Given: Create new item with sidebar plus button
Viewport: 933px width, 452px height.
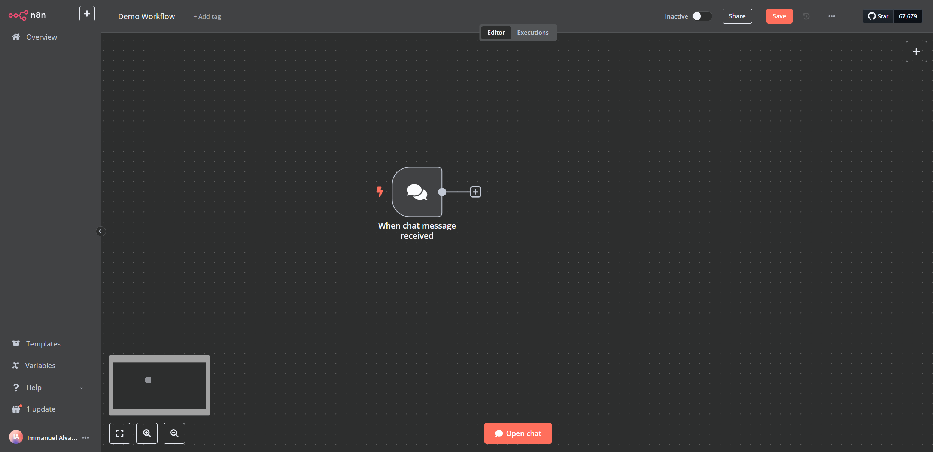Looking at the screenshot, I should [x=87, y=14].
